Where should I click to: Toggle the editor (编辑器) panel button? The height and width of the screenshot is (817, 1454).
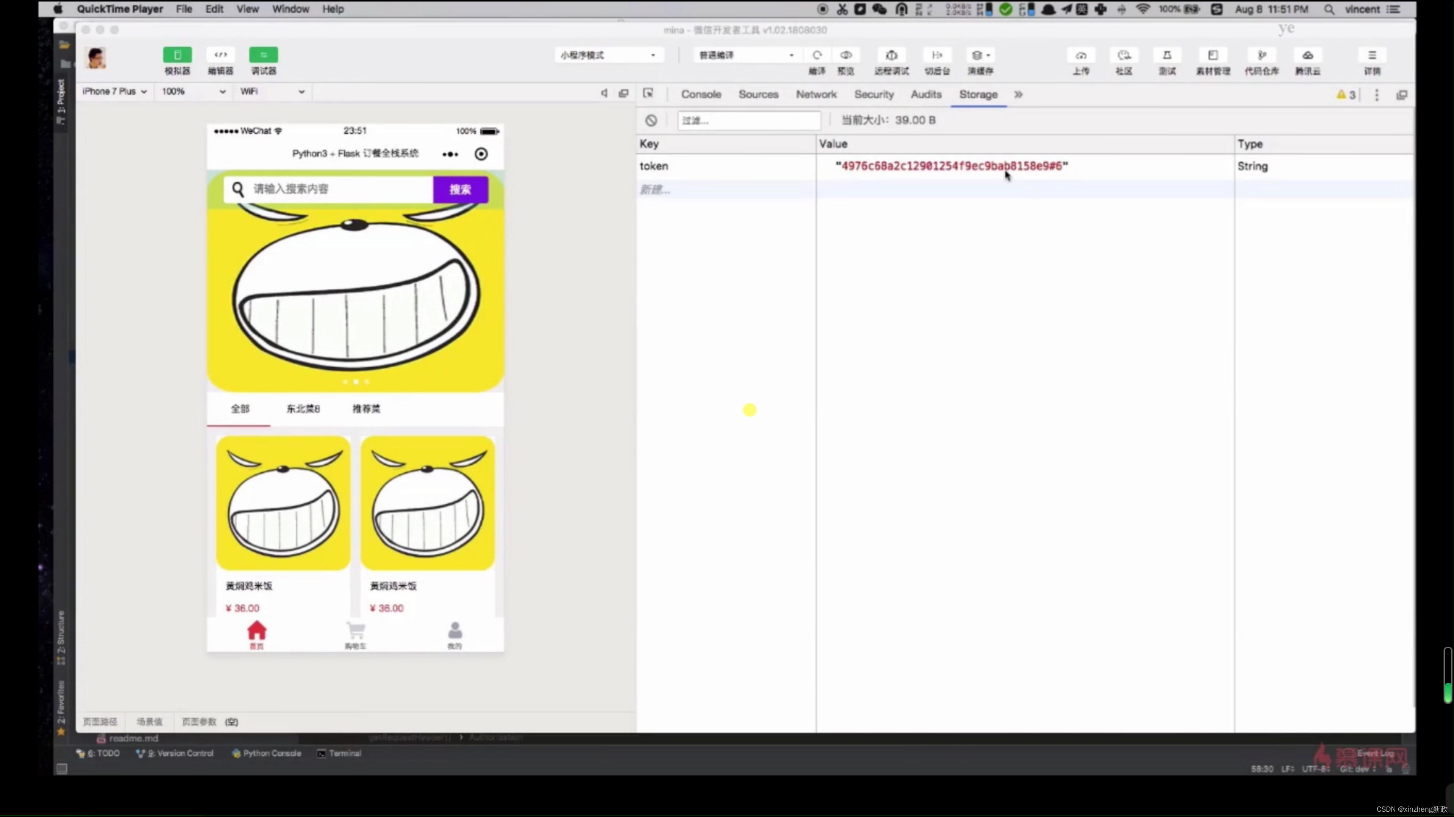221,55
